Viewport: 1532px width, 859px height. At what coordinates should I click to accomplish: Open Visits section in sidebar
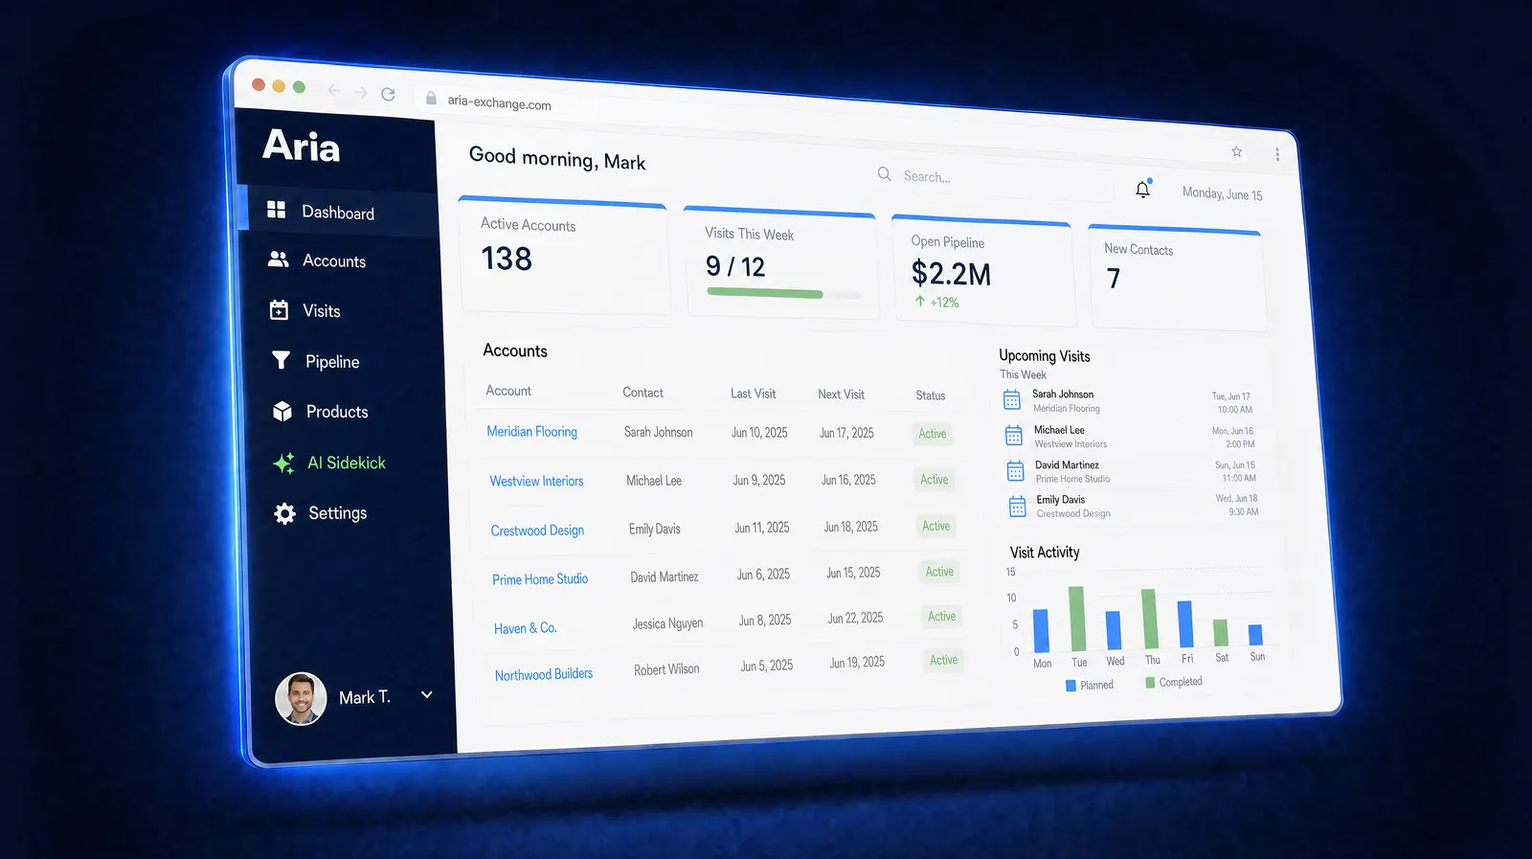tap(322, 310)
